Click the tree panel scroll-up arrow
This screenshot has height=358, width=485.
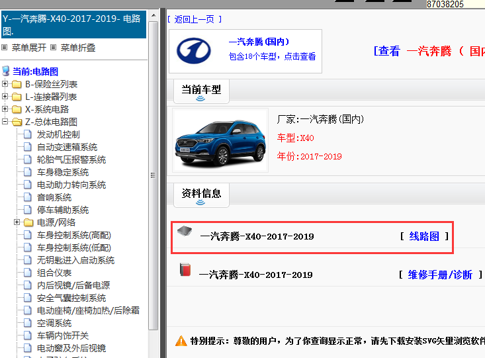click(154, 15)
